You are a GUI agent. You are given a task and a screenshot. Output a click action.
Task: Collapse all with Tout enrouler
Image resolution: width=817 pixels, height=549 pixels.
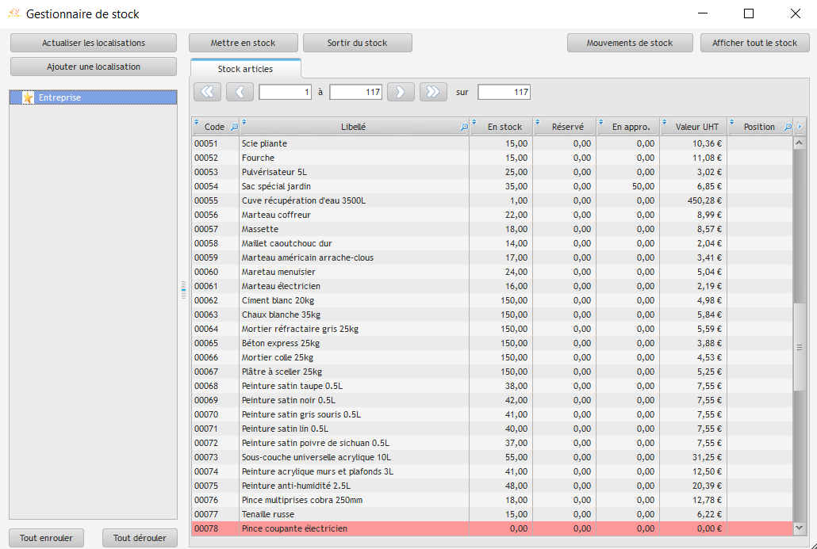(46, 538)
